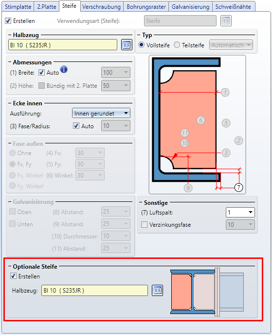Toggle the Fase/Radius Auto checkbox
Viewport: 272px width, 335px height.
pos(76,126)
